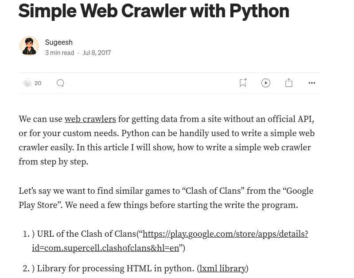This screenshot has height=278, width=354.
Task: Follow the web crawlers link
Action: [x=90, y=119]
